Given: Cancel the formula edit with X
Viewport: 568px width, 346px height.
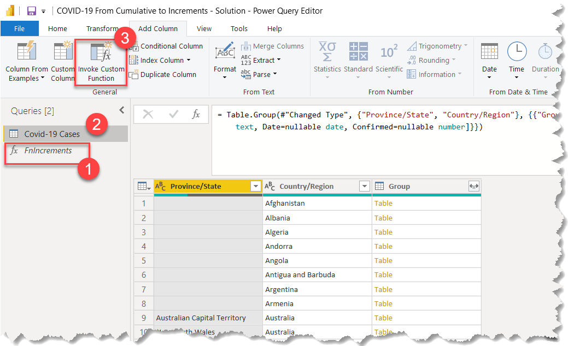Looking at the screenshot, I should tap(148, 115).
